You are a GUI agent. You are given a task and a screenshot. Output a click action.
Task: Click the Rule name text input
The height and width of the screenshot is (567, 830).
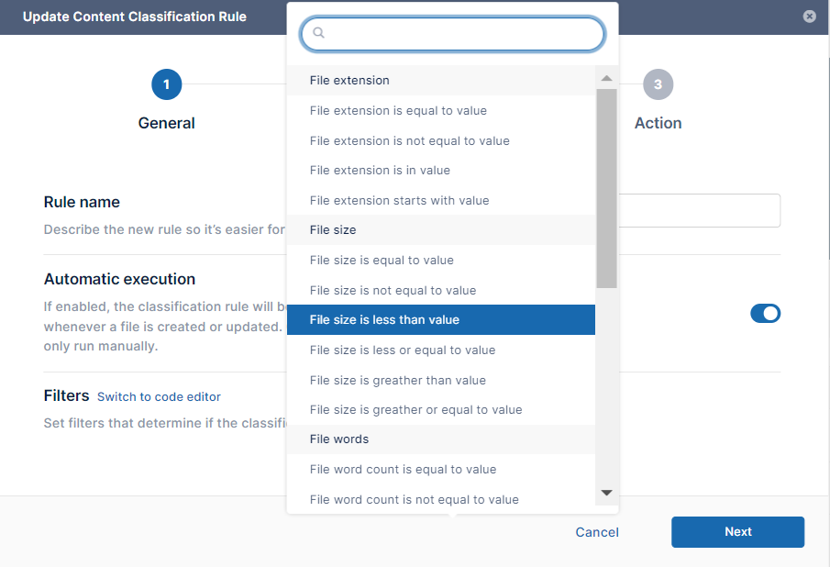click(699, 210)
